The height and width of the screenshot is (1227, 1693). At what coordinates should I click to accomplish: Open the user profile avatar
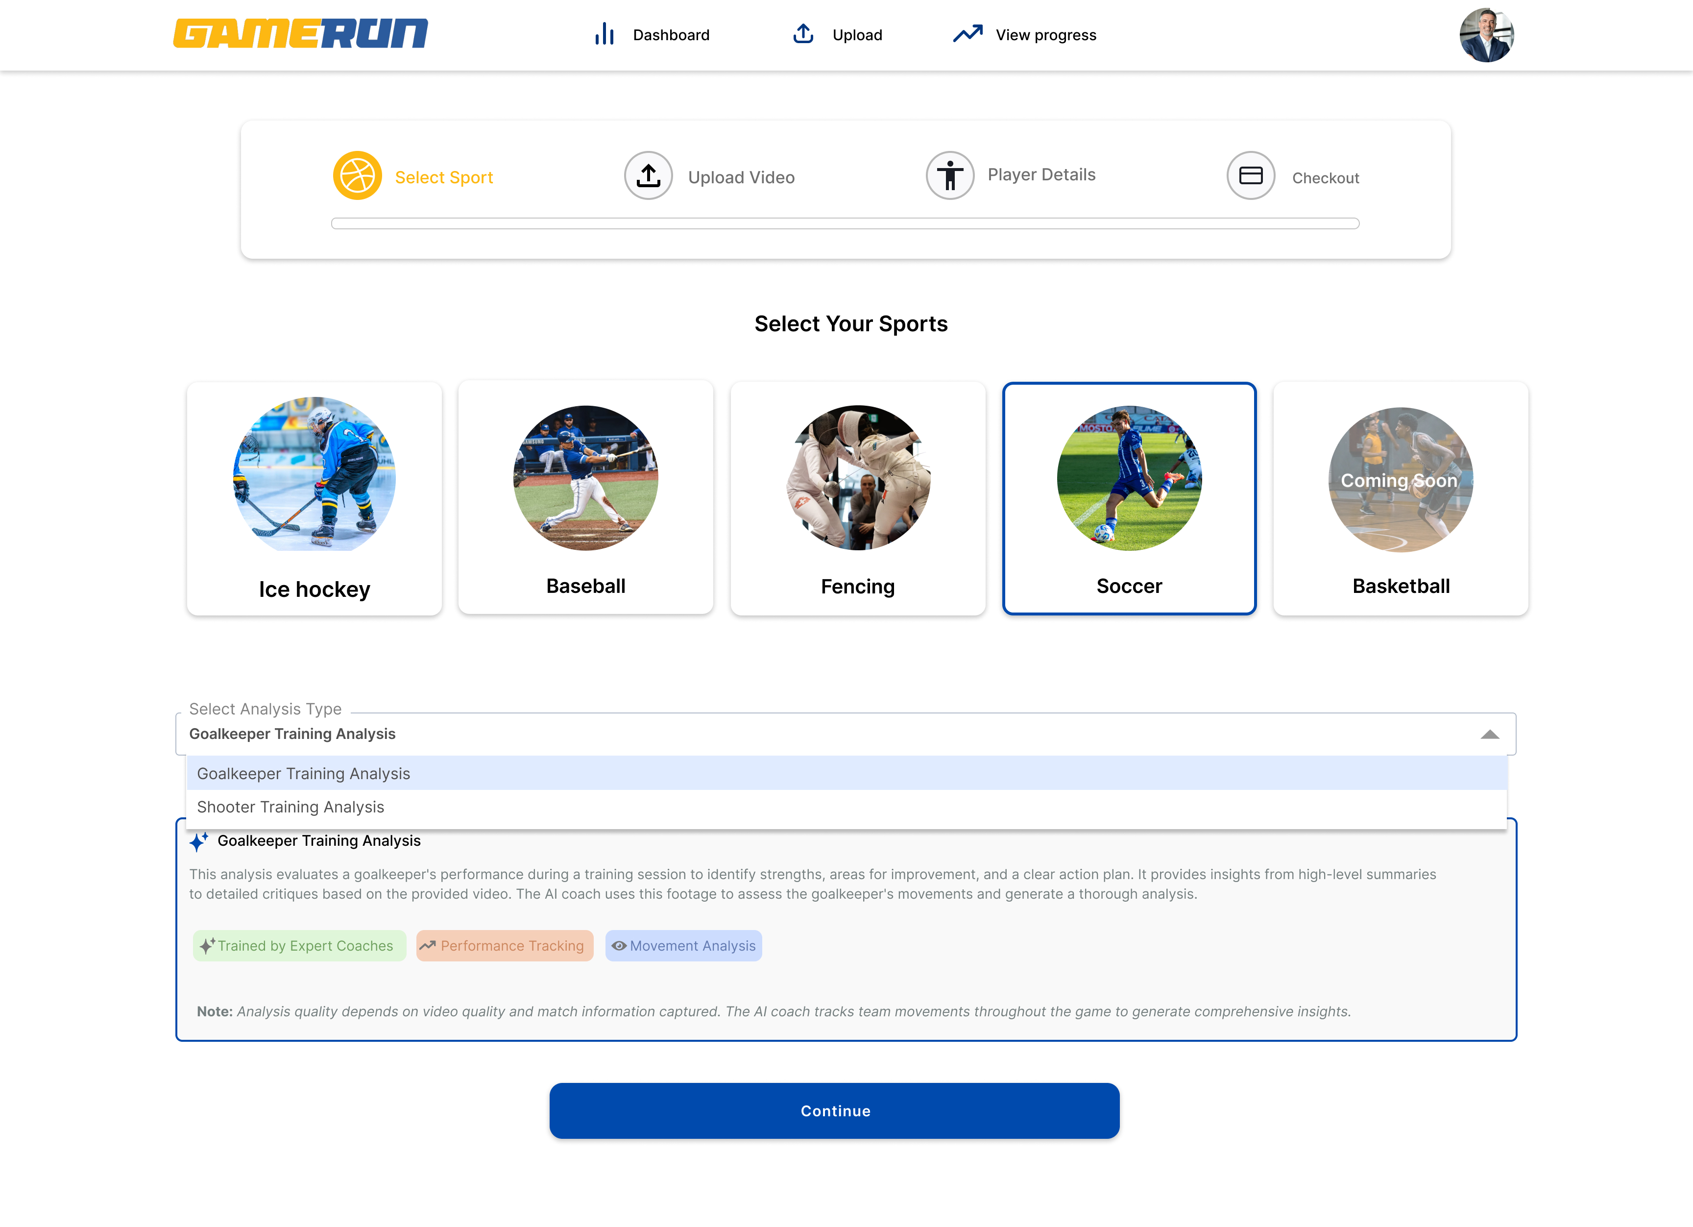1485,35
